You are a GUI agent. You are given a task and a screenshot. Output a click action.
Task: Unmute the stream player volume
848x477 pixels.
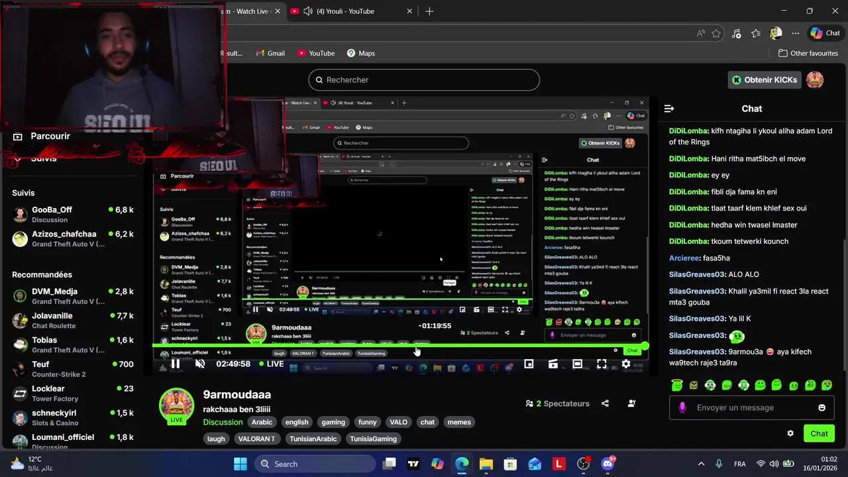(x=200, y=364)
